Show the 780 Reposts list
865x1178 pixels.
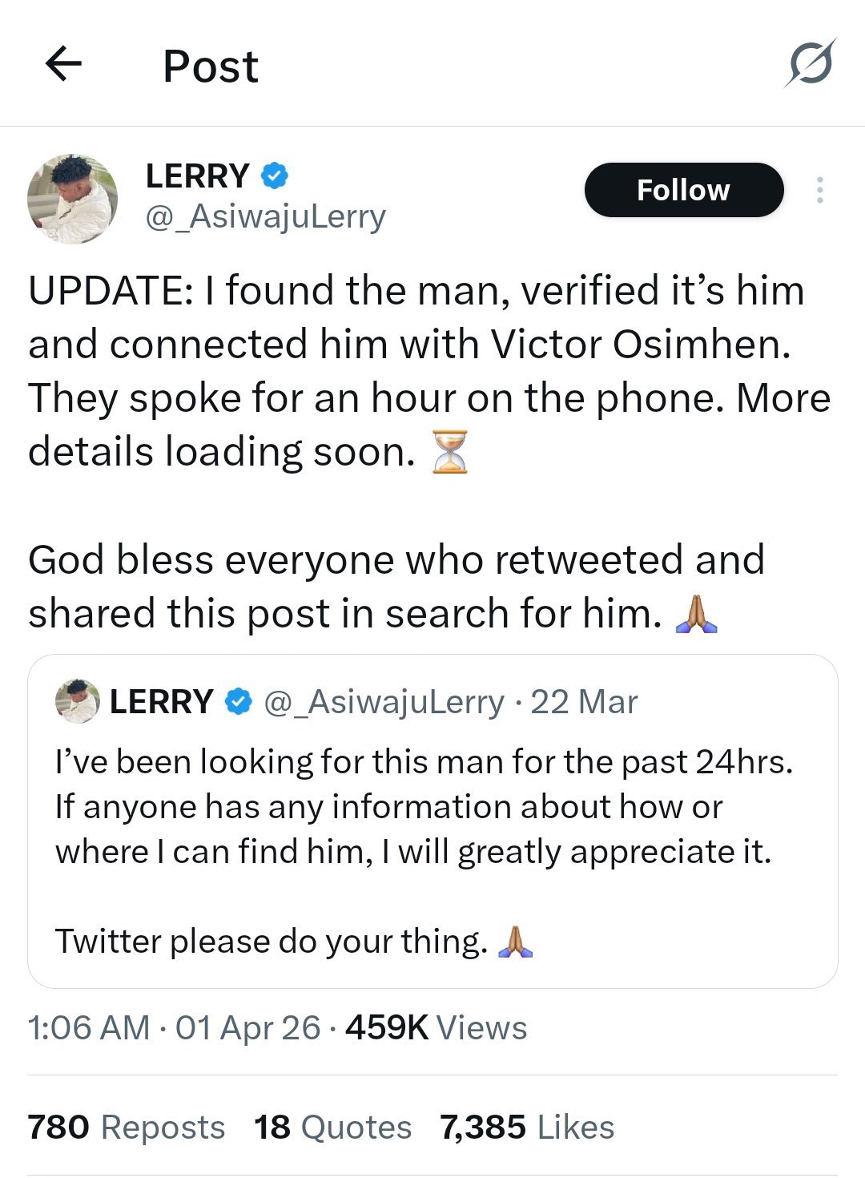click(126, 1128)
